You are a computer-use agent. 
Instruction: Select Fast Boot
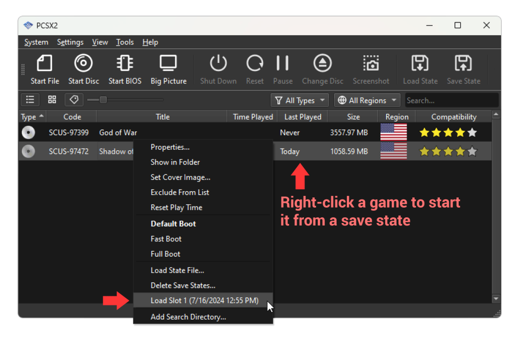pyautogui.click(x=203, y=239)
